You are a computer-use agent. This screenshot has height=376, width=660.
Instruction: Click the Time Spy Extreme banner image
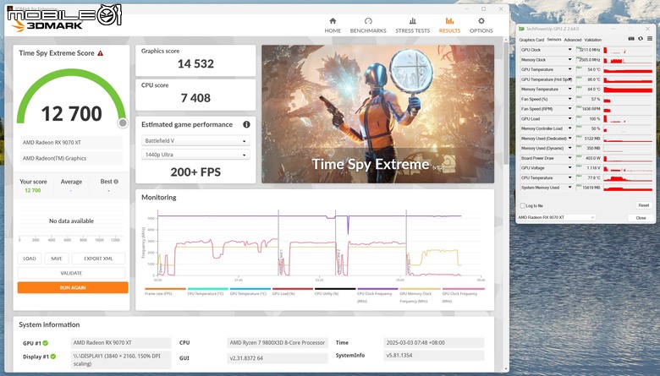(x=378, y=114)
